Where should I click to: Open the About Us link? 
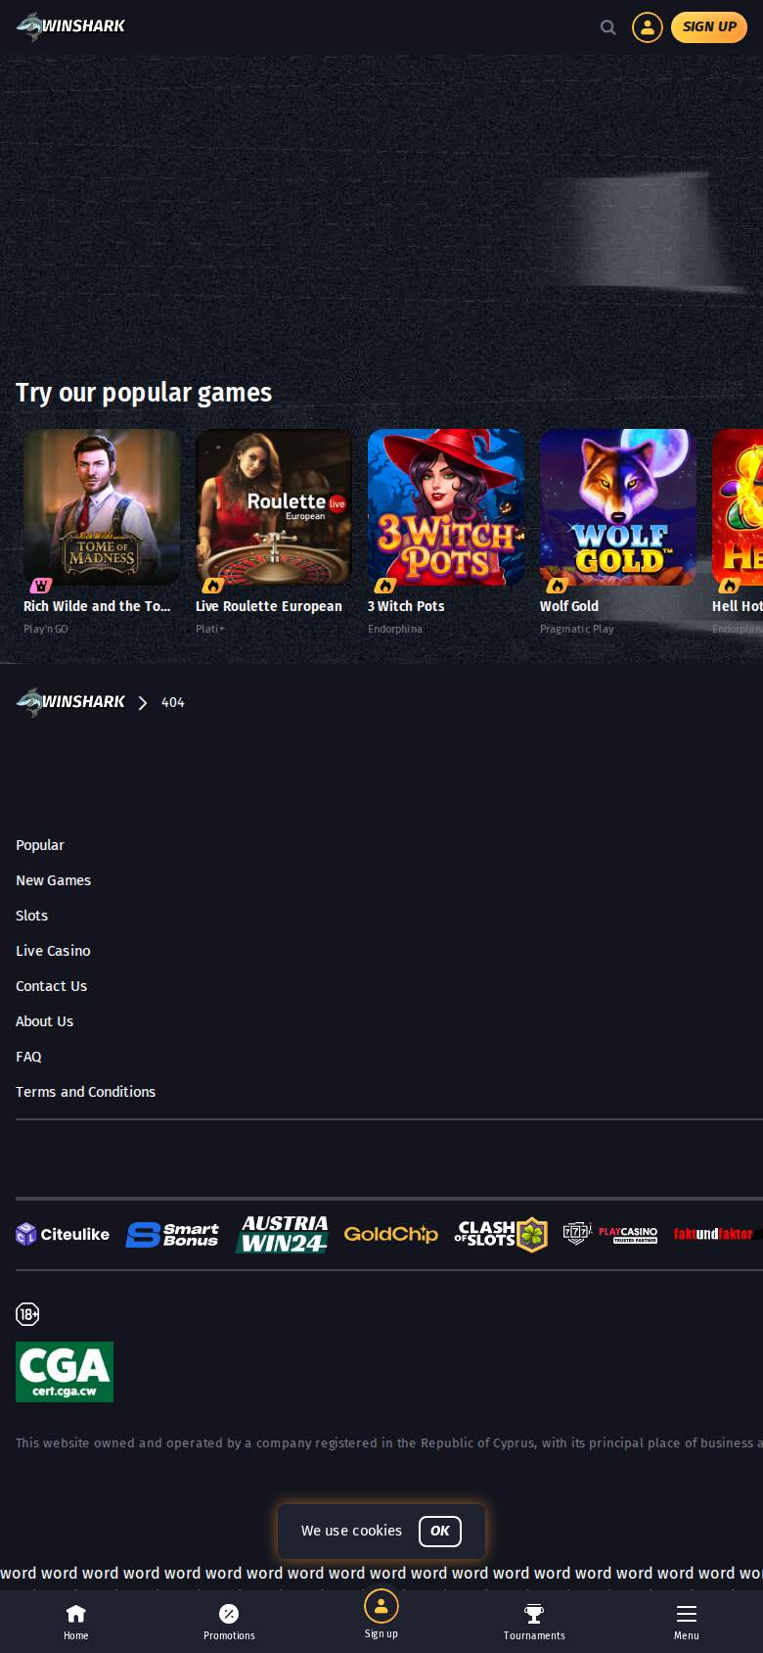point(44,1021)
